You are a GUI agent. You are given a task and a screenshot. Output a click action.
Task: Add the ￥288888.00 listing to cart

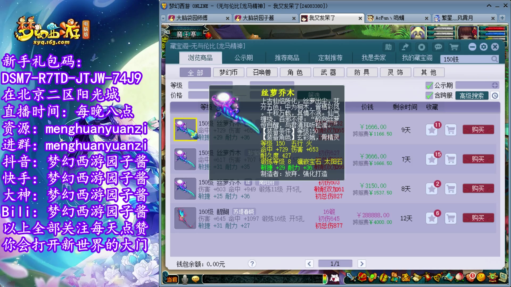[451, 218]
